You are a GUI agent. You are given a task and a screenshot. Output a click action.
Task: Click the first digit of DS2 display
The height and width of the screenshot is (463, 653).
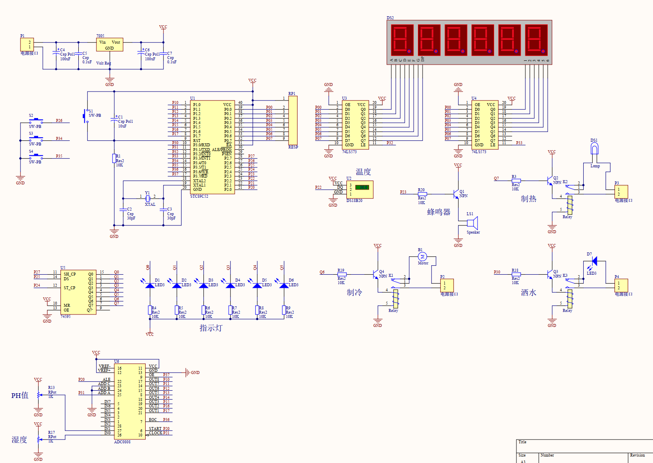[x=402, y=40]
